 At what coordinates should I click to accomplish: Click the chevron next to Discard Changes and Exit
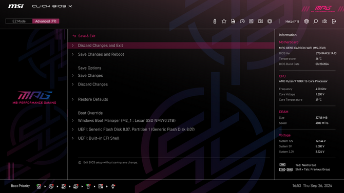[x=72, y=46]
